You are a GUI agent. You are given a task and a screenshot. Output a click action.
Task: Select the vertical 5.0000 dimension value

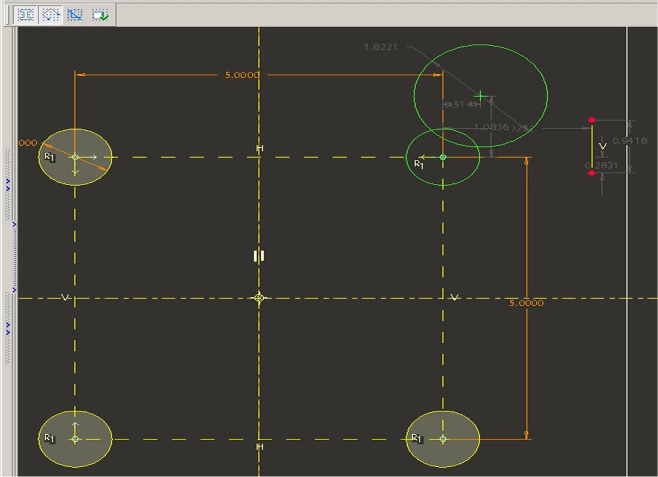(x=527, y=303)
